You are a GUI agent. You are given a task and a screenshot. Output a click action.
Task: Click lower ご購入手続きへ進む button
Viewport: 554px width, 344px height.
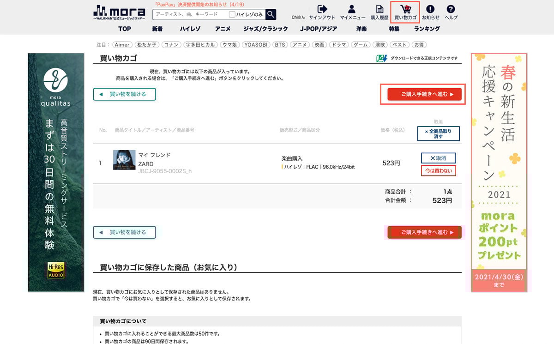(424, 232)
